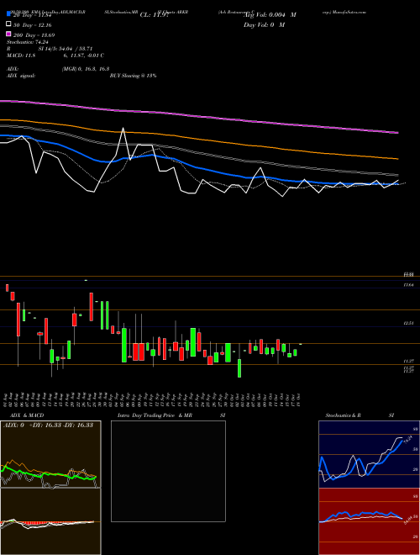Click the white 50 Day legend swatch
This screenshot has width=420, height=555.
9,24
